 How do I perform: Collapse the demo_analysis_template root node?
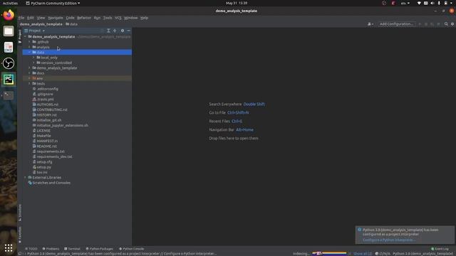tap(26, 36)
